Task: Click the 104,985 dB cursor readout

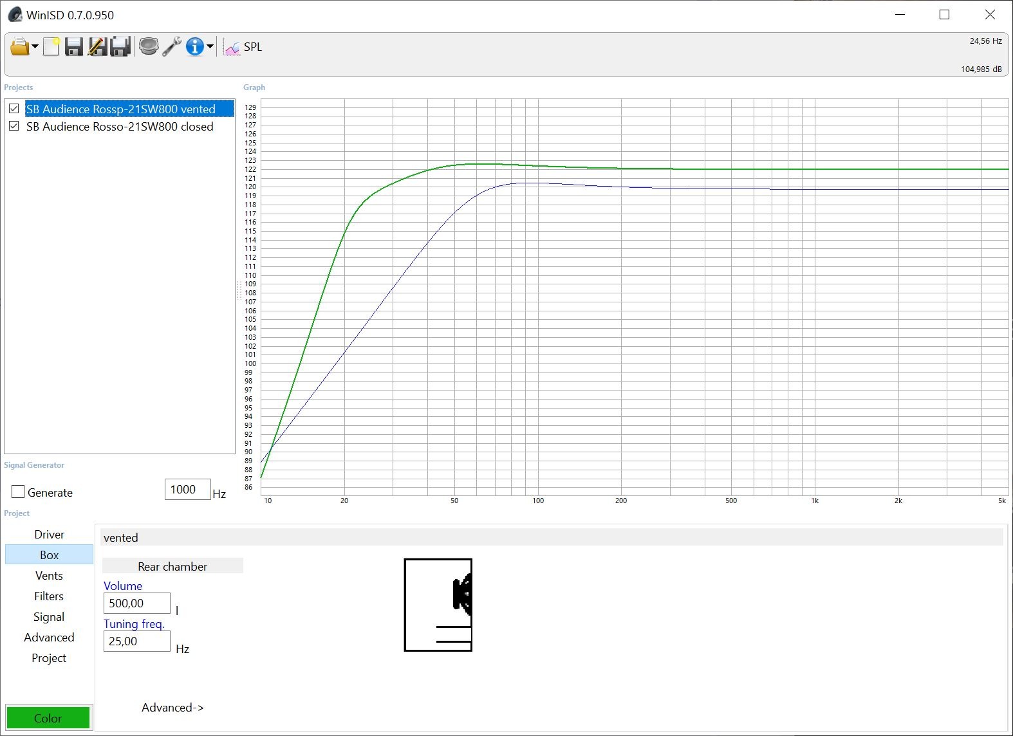Action: 981,69
